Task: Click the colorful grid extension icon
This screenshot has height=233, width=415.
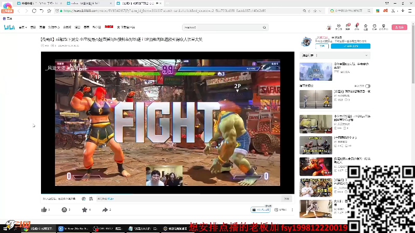Action: coord(378,11)
